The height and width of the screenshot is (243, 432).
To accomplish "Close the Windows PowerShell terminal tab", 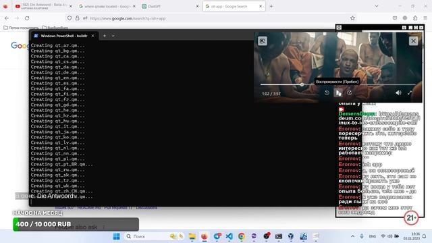I will 93,36.
